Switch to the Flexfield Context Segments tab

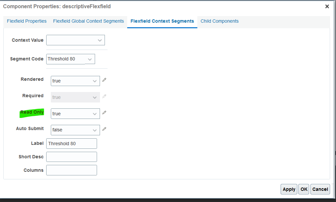(x=162, y=21)
